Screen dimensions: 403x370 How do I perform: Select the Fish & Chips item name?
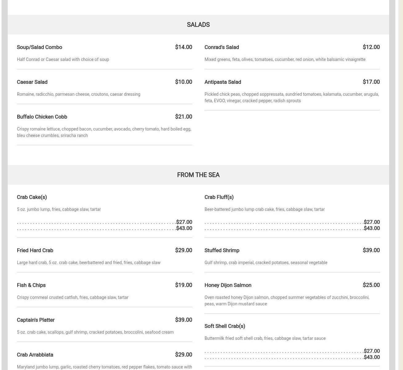[x=31, y=285]
